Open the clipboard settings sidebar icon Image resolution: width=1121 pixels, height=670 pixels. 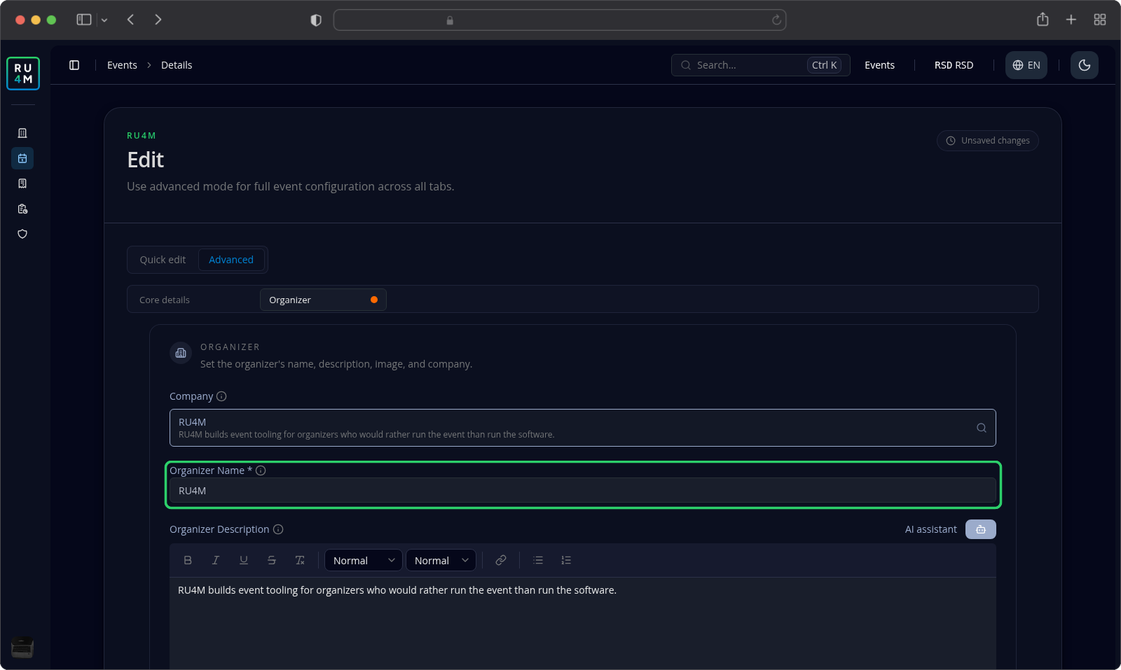coord(22,209)
